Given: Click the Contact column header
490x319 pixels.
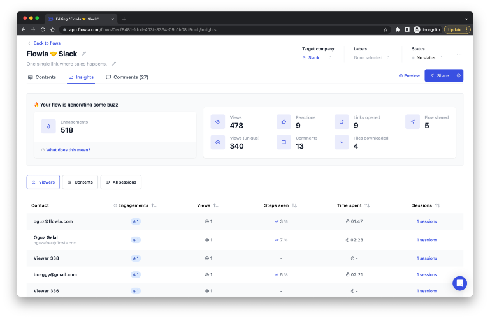Looking at the screenshot, I should coord(40,205).
